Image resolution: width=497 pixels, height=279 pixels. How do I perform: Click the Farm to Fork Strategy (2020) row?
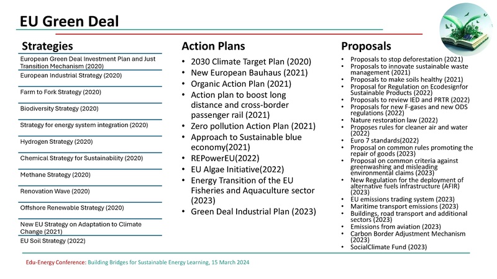click(61, 92)
